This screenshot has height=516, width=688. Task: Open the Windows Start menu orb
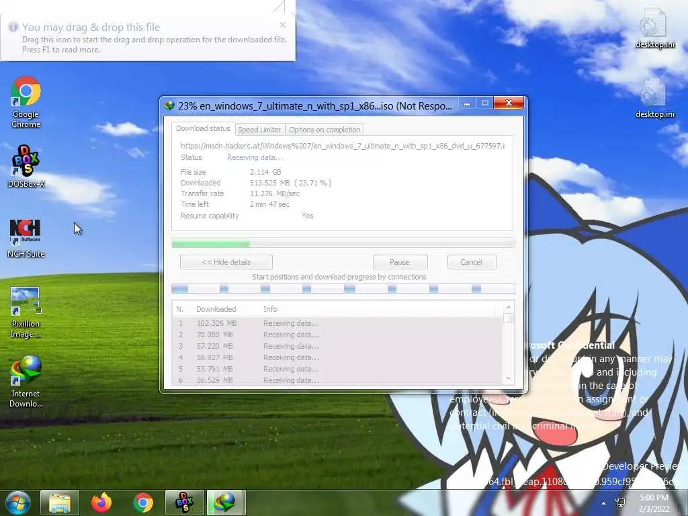[17, 503]
